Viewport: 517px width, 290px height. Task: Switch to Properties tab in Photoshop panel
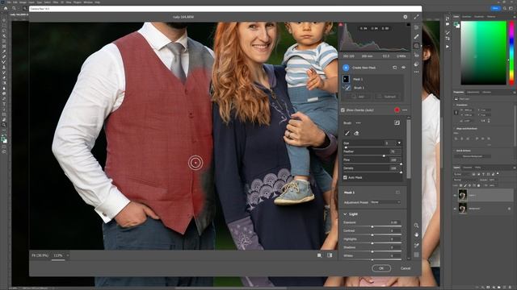coord(459,92)
